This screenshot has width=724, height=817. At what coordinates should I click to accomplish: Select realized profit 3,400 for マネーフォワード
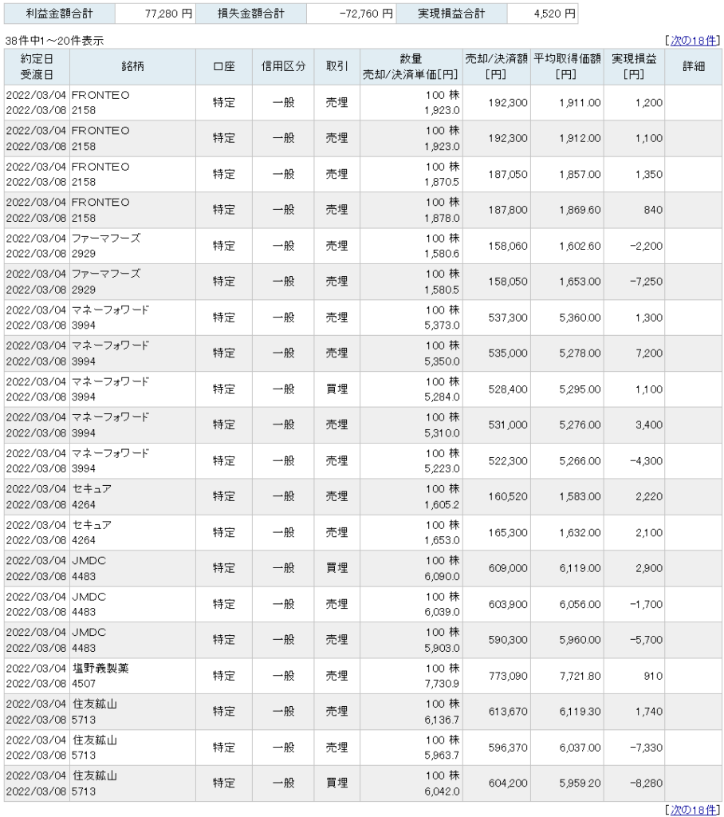pyautogui.click(x=648, y=425)
